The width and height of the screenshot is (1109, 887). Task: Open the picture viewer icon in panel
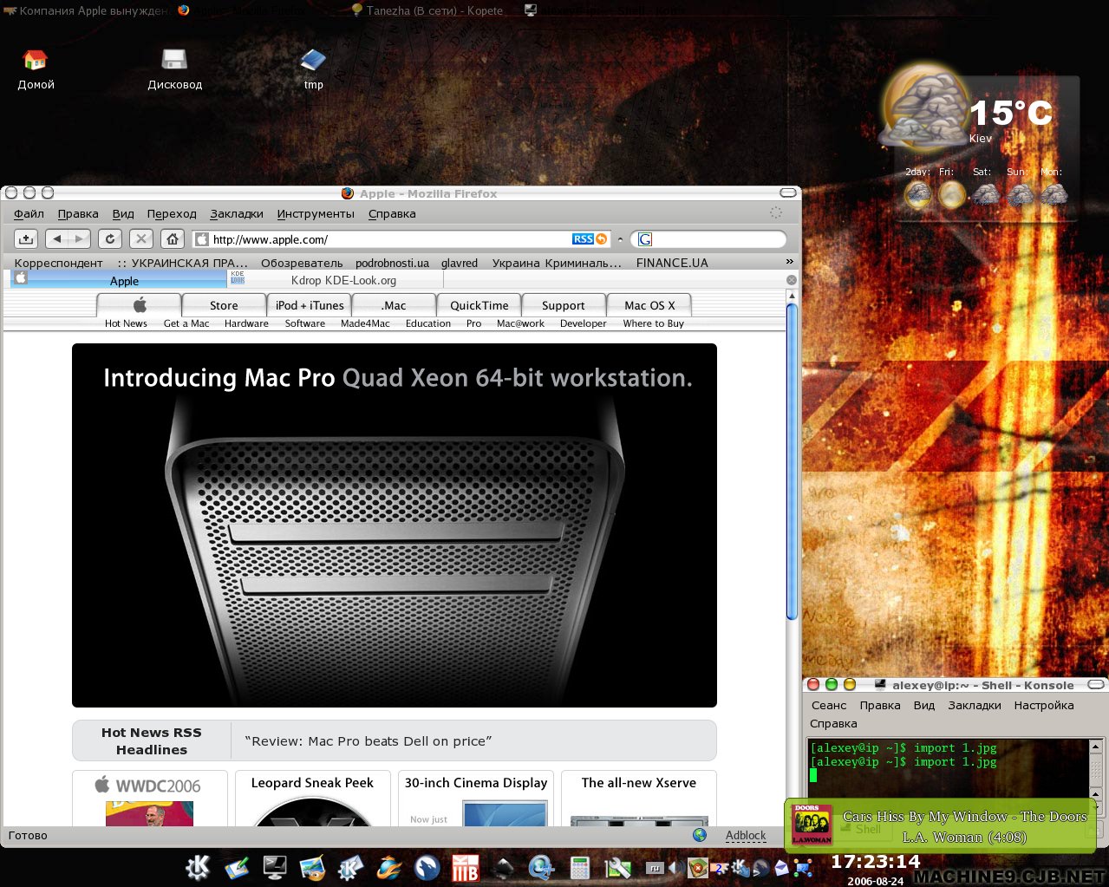pos(312,867)
